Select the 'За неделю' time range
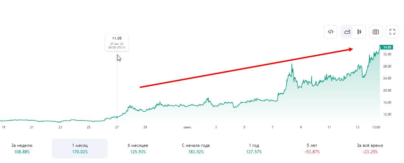Image resolution: width=404 pixels, height=163 pixels. (22, 148)
